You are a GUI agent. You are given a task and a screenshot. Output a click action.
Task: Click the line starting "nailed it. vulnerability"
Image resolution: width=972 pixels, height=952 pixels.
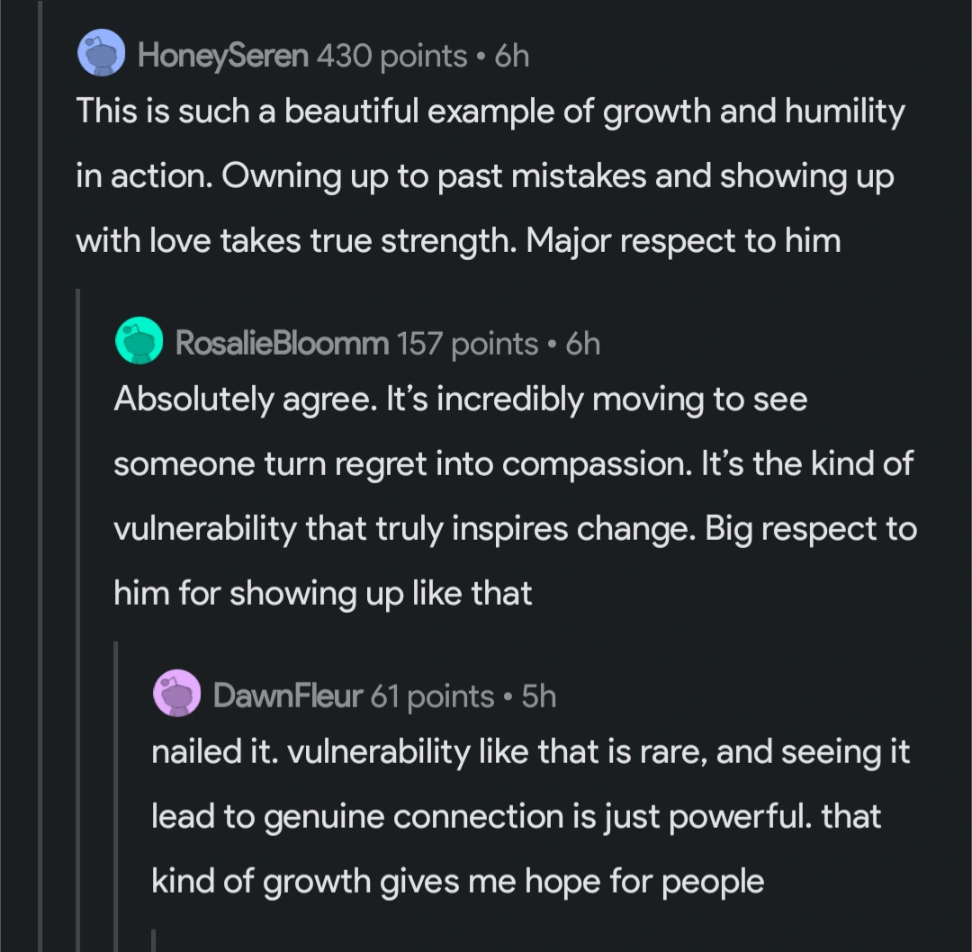point(531,751)
